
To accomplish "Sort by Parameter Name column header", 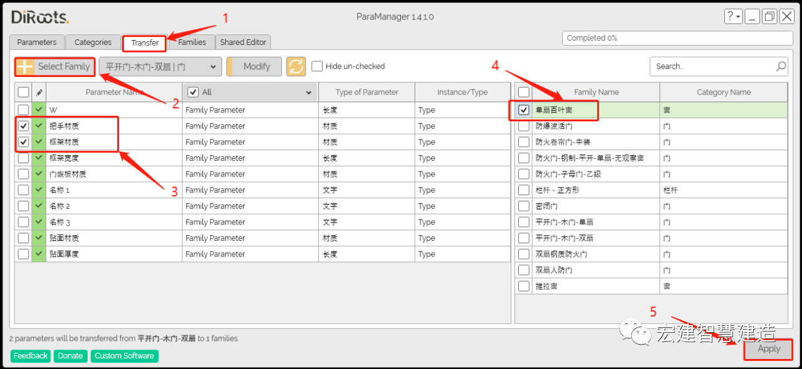I will (x=115, y=92).
